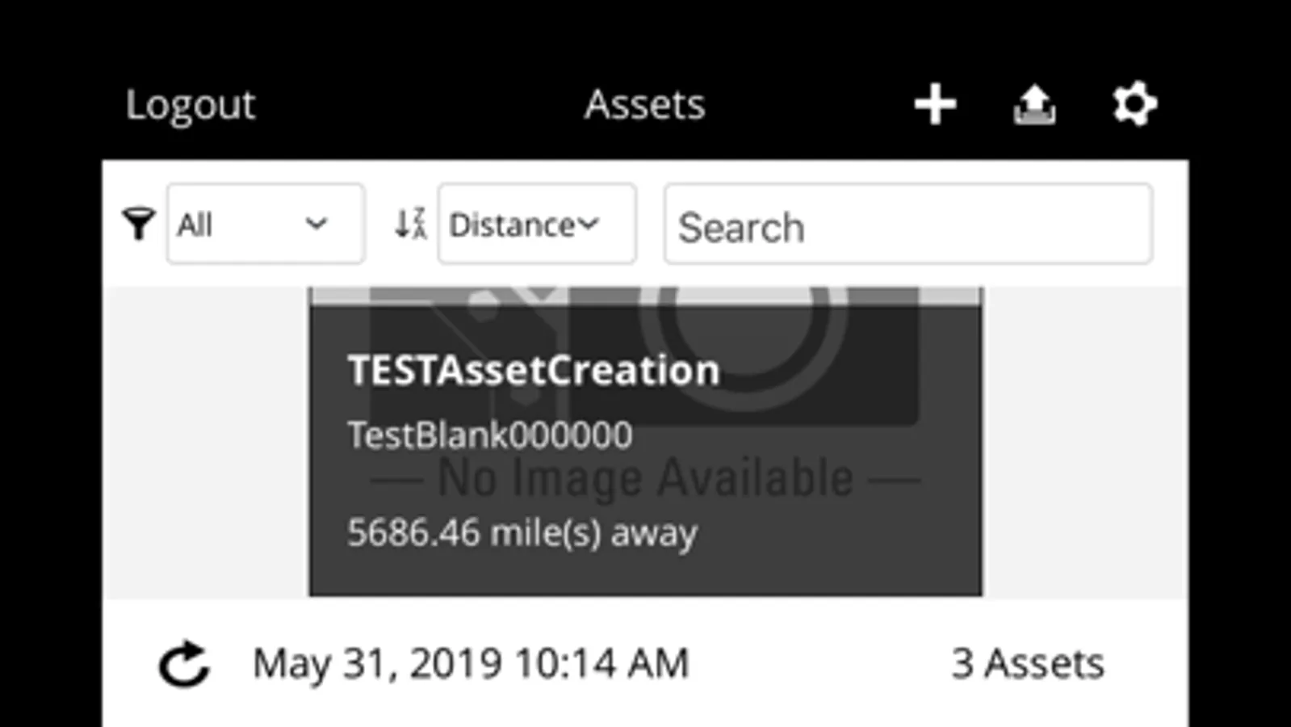Screen dimensions: 1291x727
Task: Click the 5686.46 mile(s) away label
Action: point(522,533)
